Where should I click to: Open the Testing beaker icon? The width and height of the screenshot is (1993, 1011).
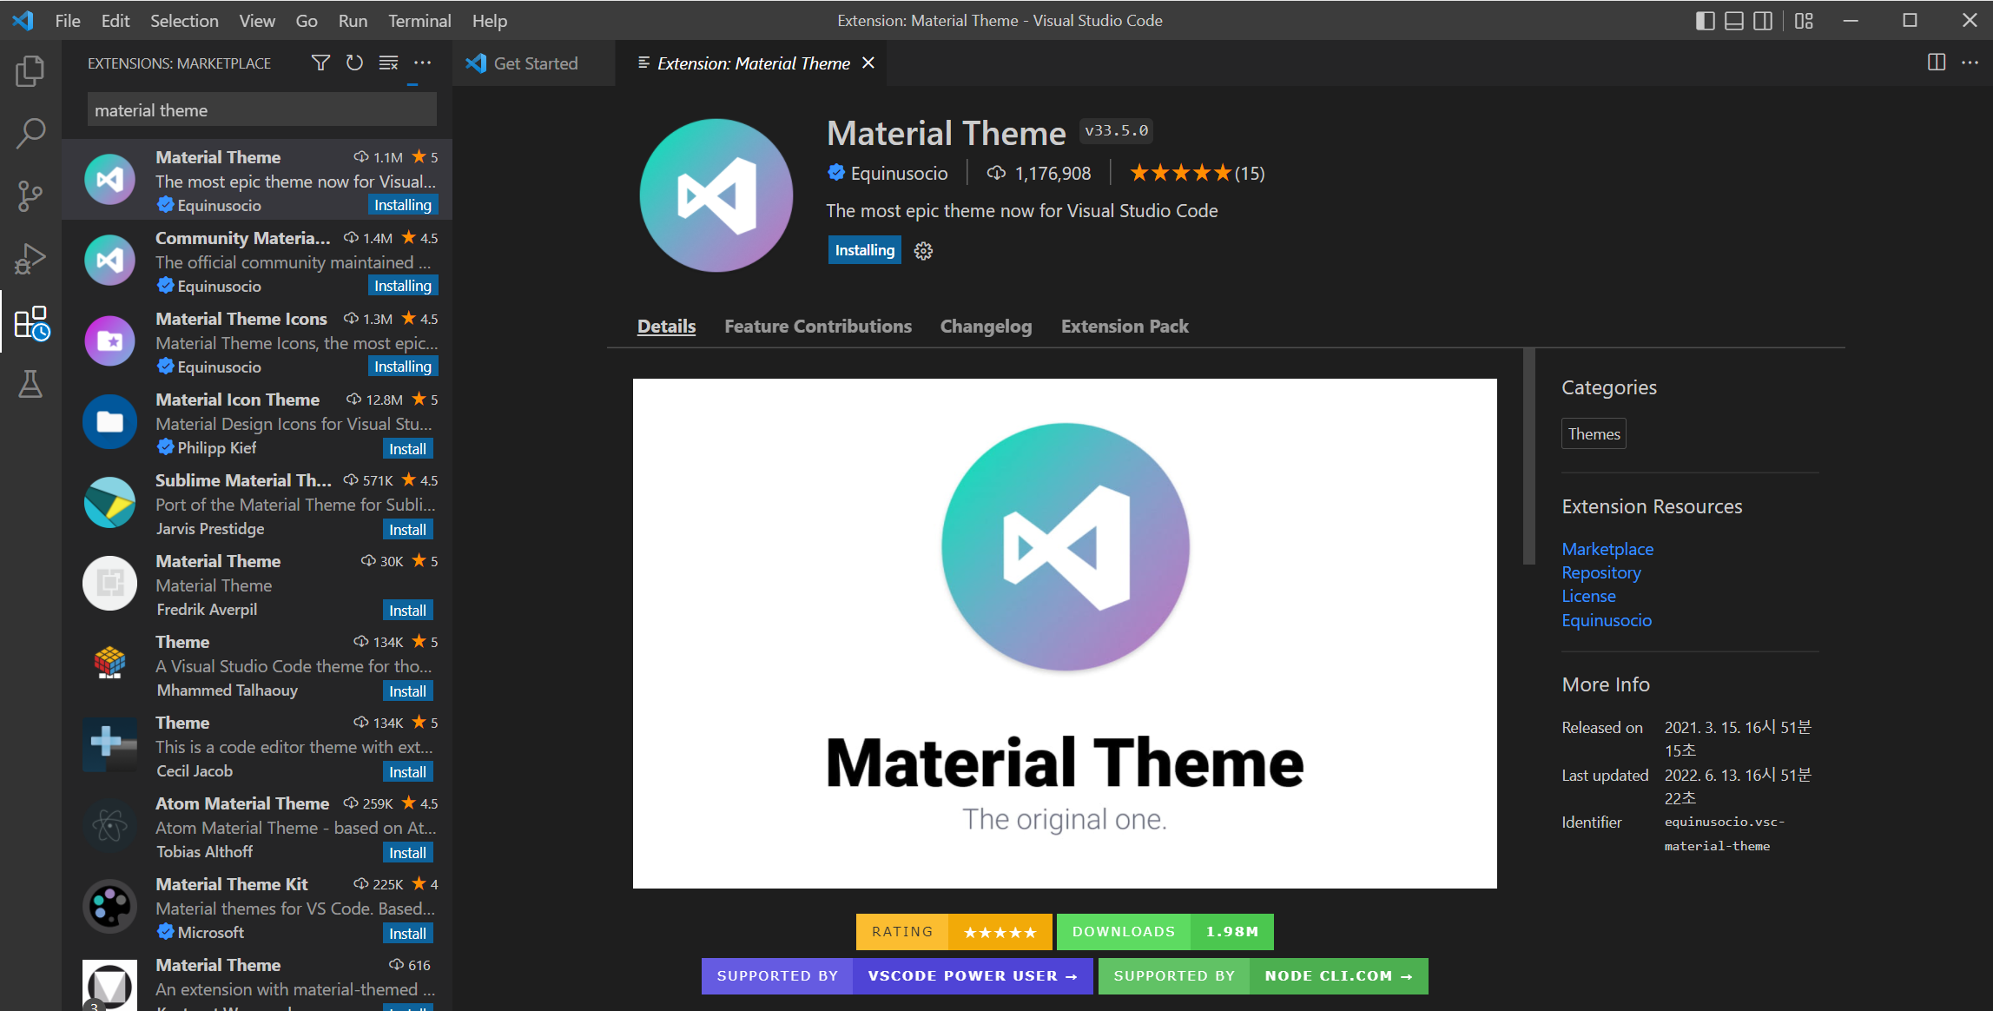coord(30,384)
